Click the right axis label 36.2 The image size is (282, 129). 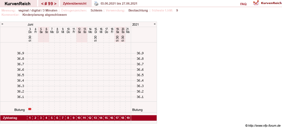(140, 91)
